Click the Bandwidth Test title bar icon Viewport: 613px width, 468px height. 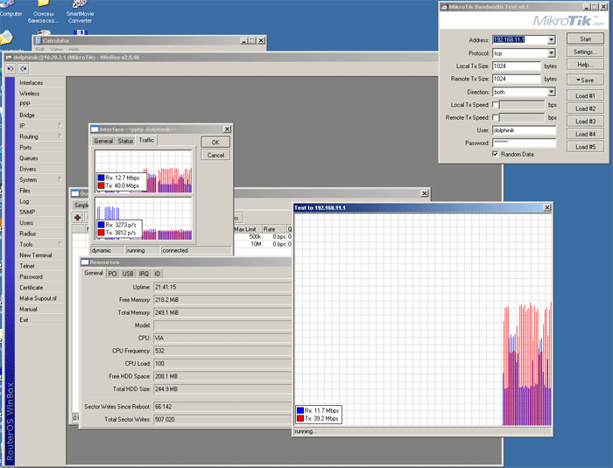444,7
